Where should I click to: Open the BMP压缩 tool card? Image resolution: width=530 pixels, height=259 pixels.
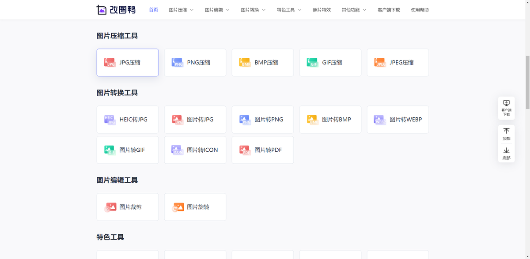pyautogui.click(x=263, y=63)
